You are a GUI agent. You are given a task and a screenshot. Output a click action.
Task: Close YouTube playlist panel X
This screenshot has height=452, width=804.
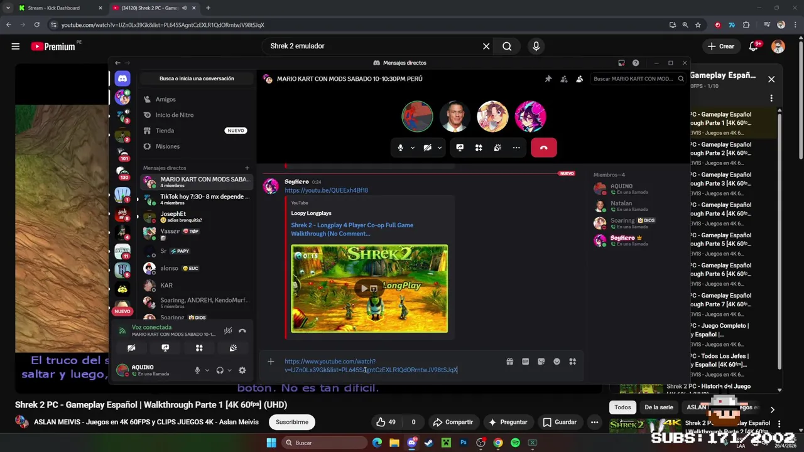(x=771, y=79)
